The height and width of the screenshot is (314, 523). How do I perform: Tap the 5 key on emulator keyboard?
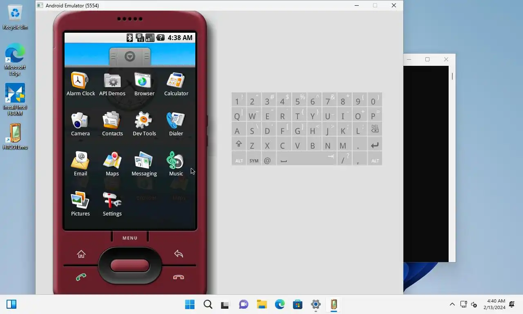[x=299, y=100]
